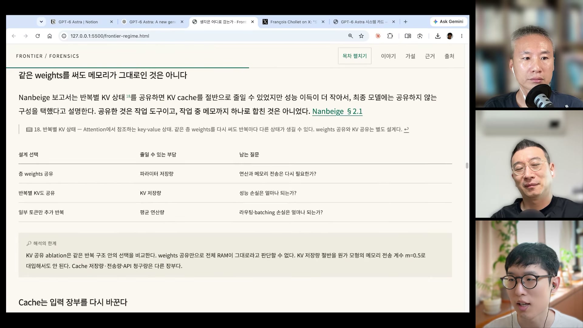Switch to François Chollet on X tab
This screenshot has height=328, width=583.
coord(294,22)
